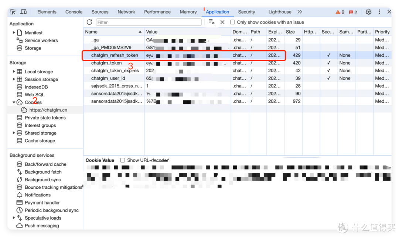Delete selected cookie with X icon
Image resolution: width=399 pixels, height=237 pixels.
(x=222, y=22)
